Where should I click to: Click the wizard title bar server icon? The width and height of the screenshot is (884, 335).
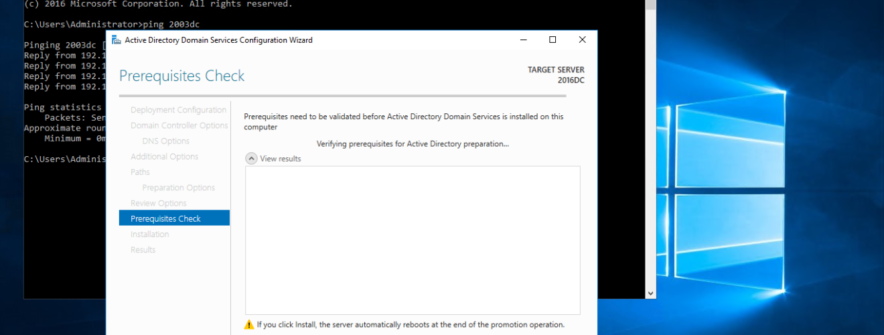[117, 40]
